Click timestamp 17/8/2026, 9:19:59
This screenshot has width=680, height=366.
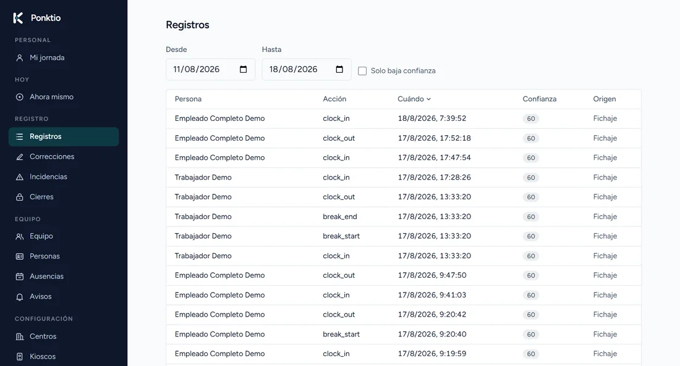point(432,354)
